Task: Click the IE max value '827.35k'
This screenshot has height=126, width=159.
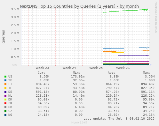Action: pos(148,88)
